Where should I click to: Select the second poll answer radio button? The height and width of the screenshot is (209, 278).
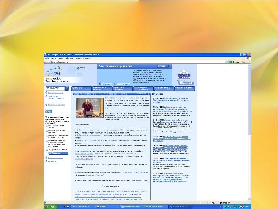tap(47, 130)
